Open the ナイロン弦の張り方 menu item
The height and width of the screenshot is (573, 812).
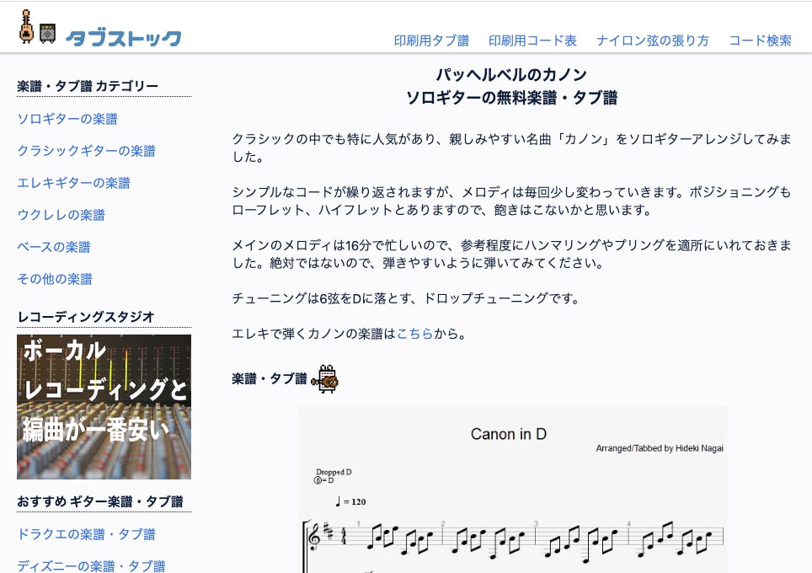tap(653, 40)
